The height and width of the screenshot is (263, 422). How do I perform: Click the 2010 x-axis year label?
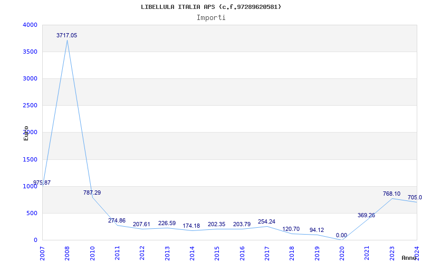92,254
